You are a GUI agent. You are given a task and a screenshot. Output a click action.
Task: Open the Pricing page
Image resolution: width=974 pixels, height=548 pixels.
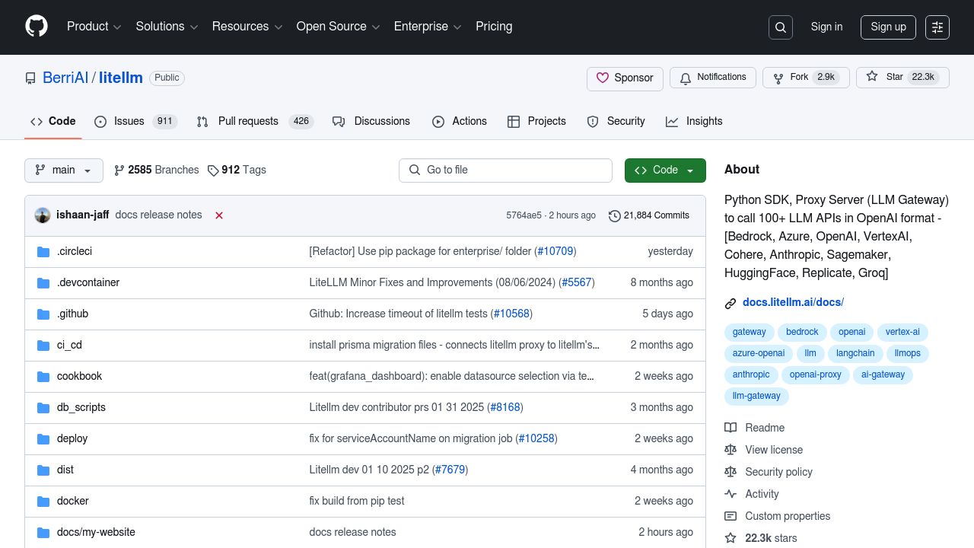(494, 26)
